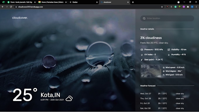
Task: Click the Visibility - 10 km text
Action: point(179,50)
